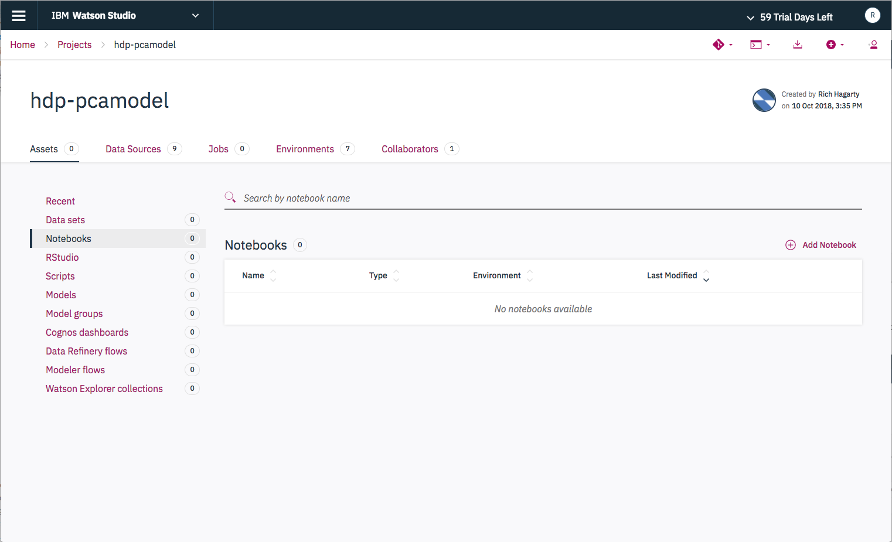Open the Environments tab
The width and height of the screenshot is (892, 542).
click(315, 149)
